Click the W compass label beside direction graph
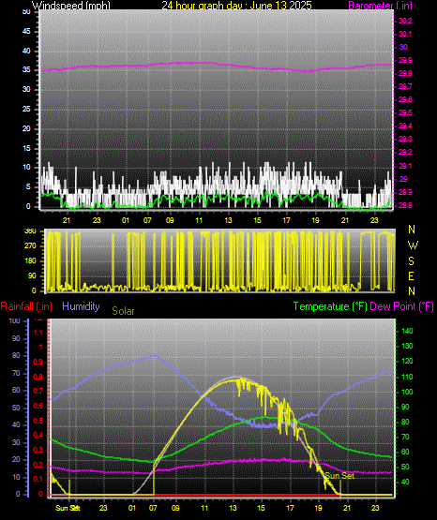 413,245
